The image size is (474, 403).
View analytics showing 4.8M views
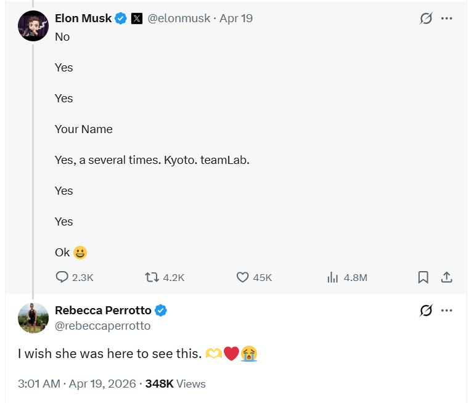pyautogui.click(x=332, y=277)
